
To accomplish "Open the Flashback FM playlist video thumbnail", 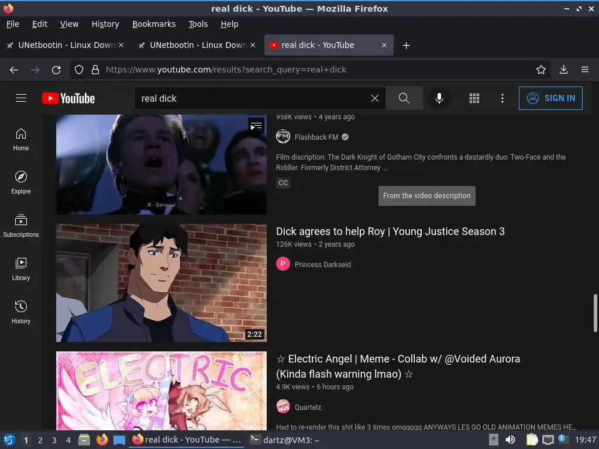I will click(161, 164).
